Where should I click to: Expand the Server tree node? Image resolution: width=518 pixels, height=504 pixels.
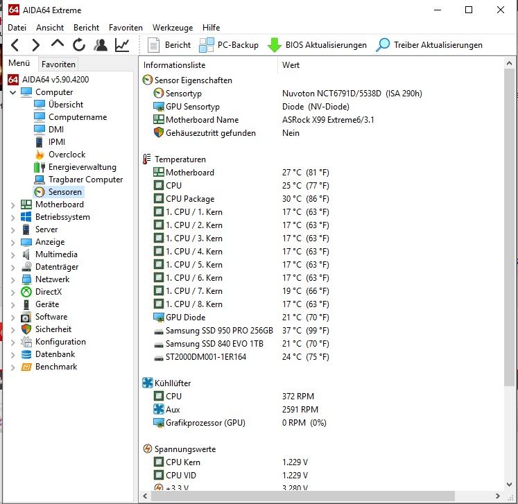[x=13, y=230]
